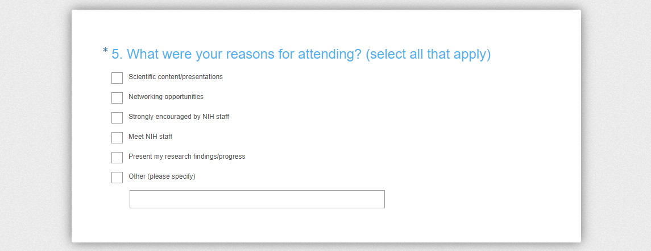Click the 'Other (please specify)' label text
This screenshot has height=251, width=651.
(161, 176)
